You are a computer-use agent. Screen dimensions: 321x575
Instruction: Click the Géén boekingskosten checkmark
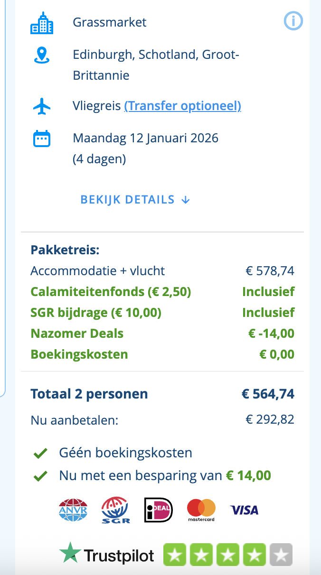click(x=40, y=454)
